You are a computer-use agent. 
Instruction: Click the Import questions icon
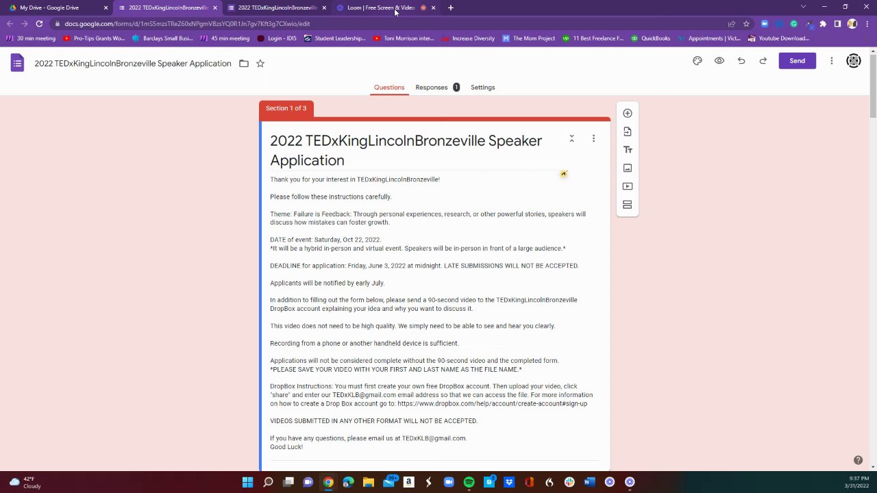[628, 131]
